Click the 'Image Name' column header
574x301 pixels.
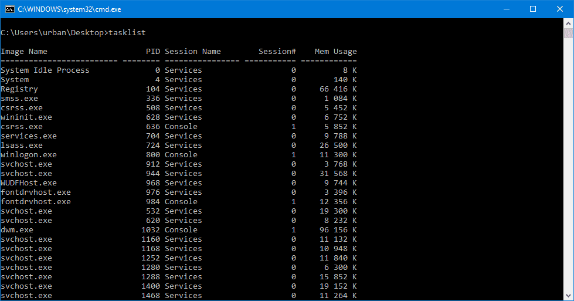24,52
